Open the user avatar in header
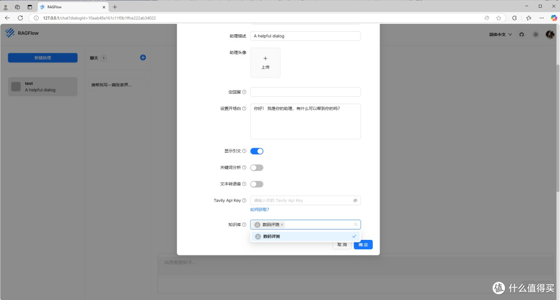This screenshot has height=300, width=560. click(550, 34)
